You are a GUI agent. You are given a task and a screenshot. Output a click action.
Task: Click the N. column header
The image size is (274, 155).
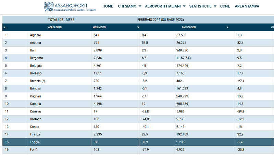[5, 27]
